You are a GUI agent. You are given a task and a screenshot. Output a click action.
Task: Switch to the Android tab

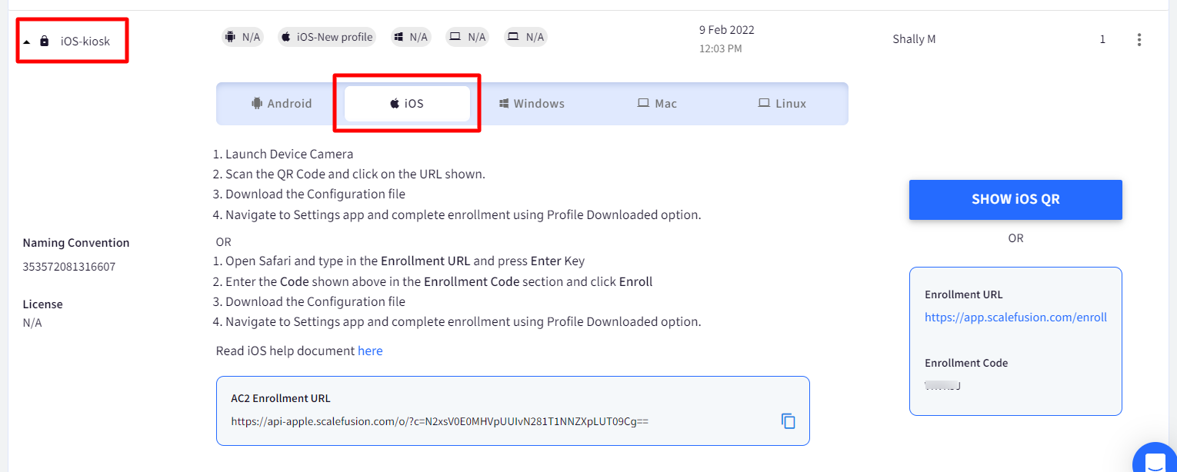[282, 104]
